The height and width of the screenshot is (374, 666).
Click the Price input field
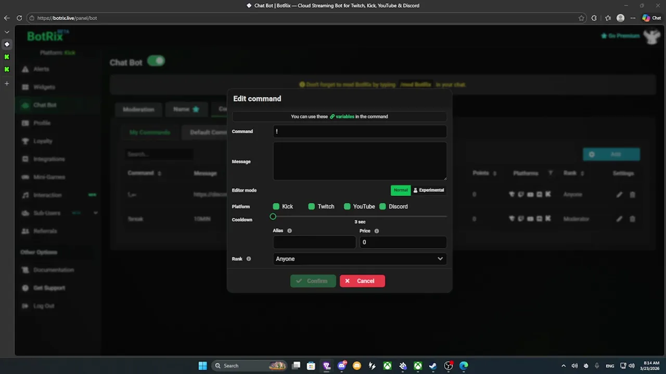pos(403,242)
